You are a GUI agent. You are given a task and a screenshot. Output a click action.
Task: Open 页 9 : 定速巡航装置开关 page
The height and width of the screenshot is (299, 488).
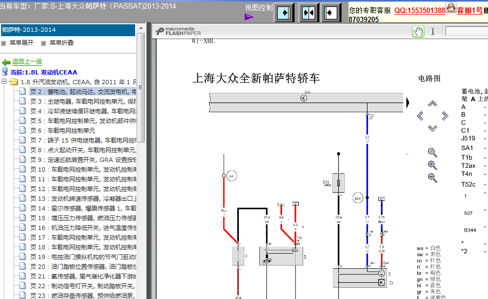[x=83, y=159]
